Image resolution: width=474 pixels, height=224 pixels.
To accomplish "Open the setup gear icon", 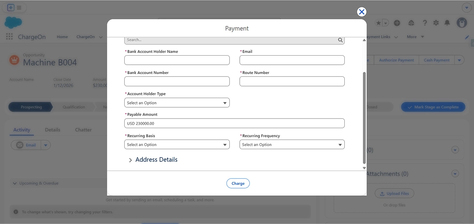I will coord(436,23).
